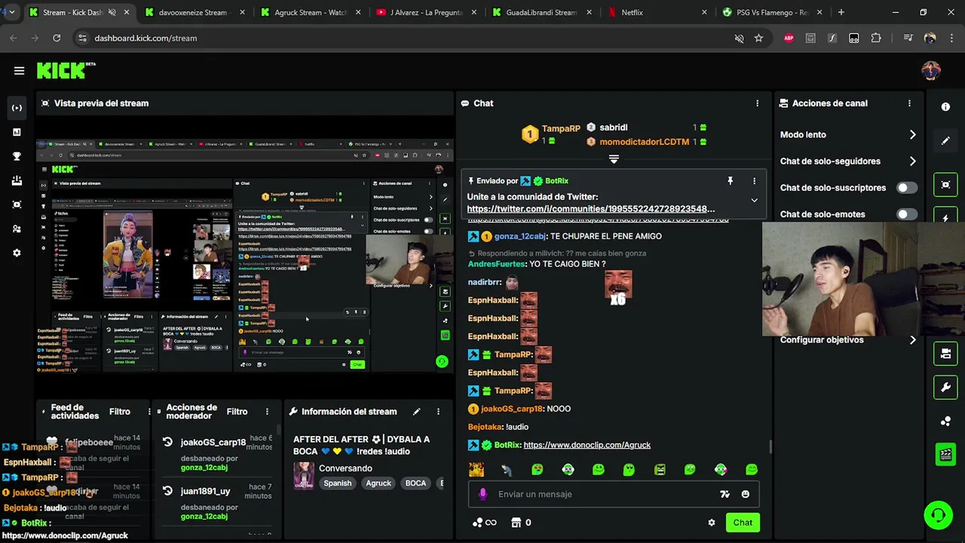Click the pin icon on pinned BotRix message
Image resolution: width=965 pixels, height=543 pixels.
pos(730,181)
